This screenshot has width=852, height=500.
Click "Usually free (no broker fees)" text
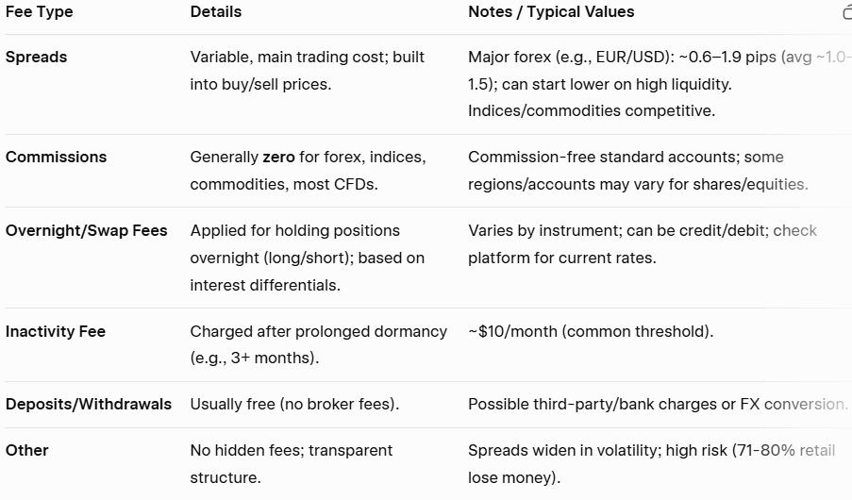(x=294, y=405)
